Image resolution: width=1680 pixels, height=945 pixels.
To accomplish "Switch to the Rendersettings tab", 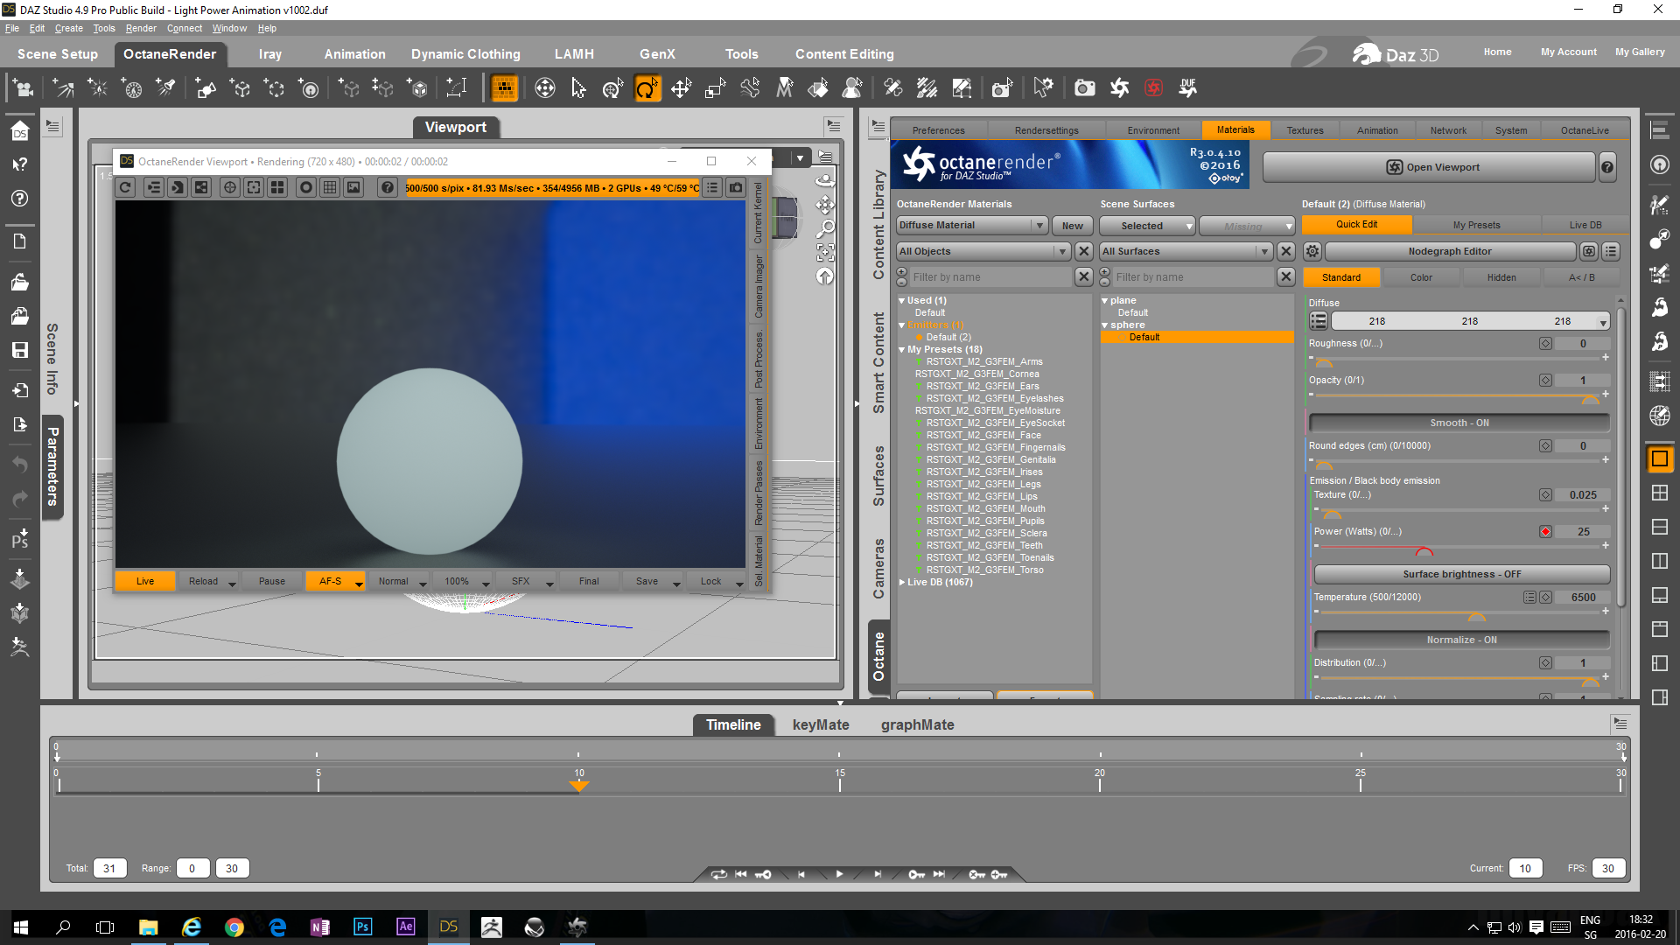I will [1046, 130].
